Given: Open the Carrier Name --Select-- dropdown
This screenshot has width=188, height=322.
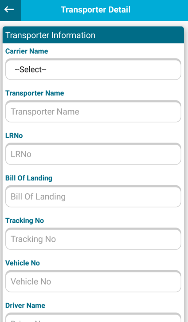Looking at the screenshot, I should (x=93, y=69).
